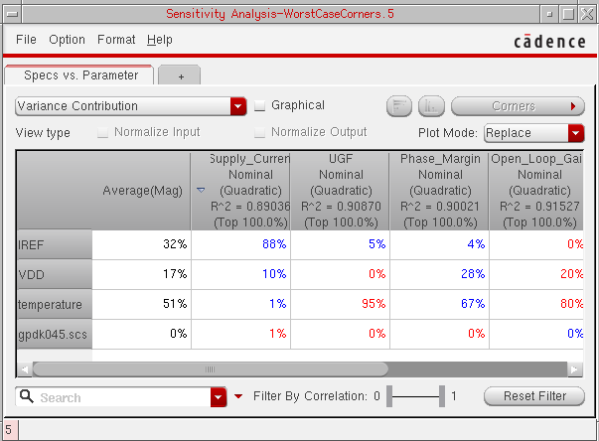Close the Sensitivity Analysis window

tap(587, 15)
